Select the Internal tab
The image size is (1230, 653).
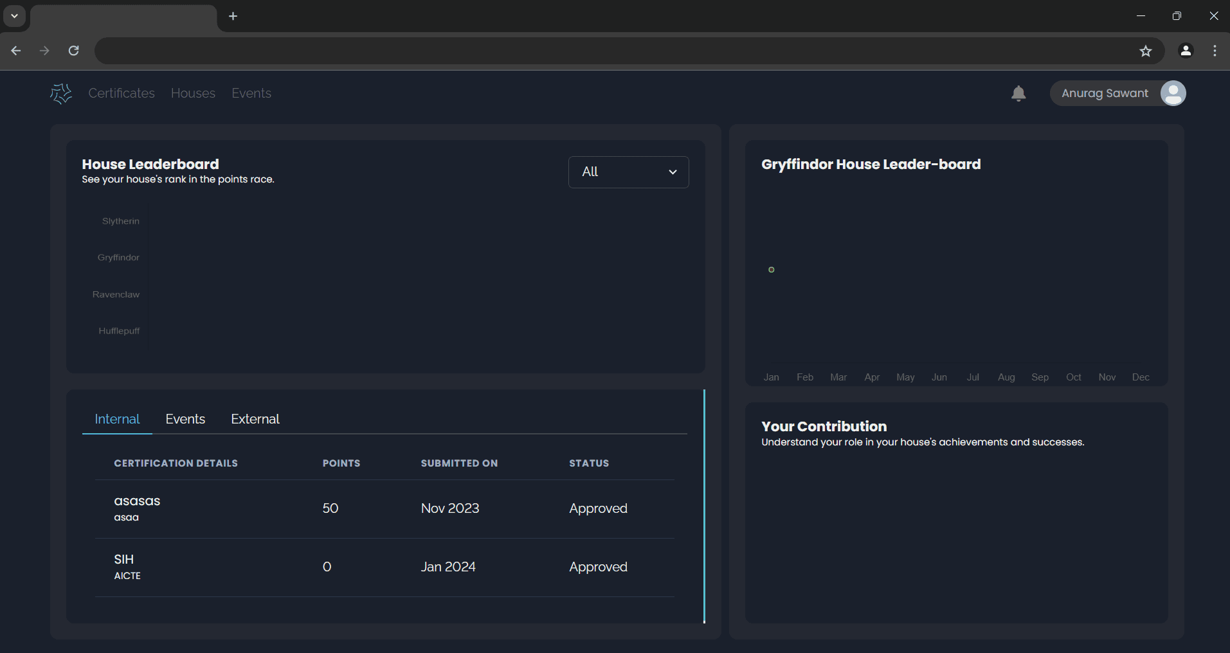(117, 419)
